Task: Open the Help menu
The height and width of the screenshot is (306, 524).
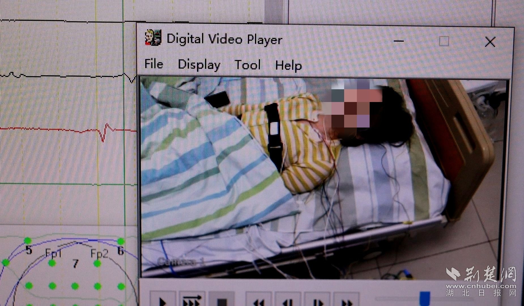Action: [288, 66]
